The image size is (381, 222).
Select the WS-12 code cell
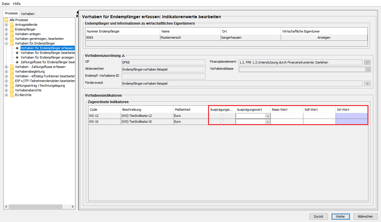(x=105, y=116)
